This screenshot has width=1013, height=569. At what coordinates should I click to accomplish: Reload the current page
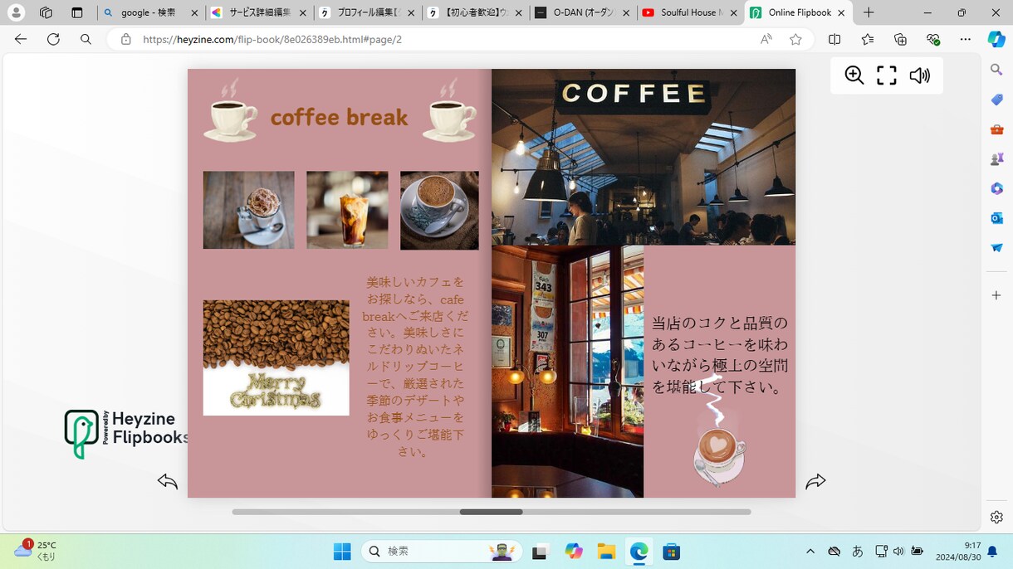coord(53,39)
